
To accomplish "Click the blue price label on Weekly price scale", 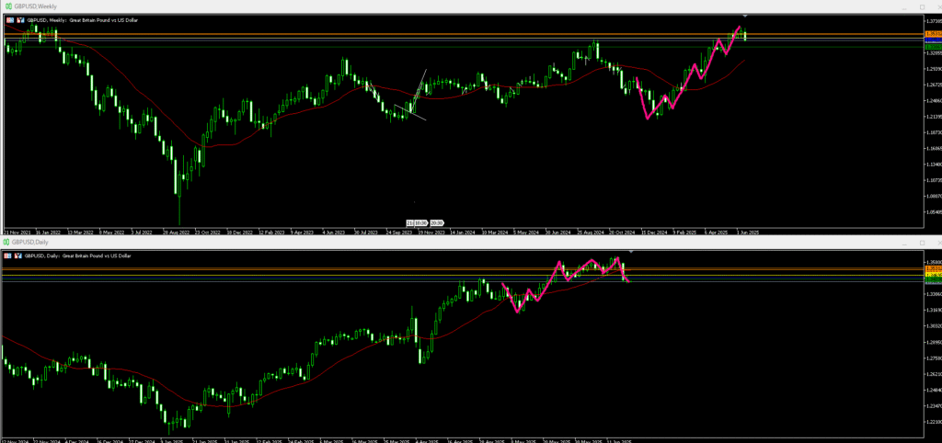I will click(x=934, y=40).
